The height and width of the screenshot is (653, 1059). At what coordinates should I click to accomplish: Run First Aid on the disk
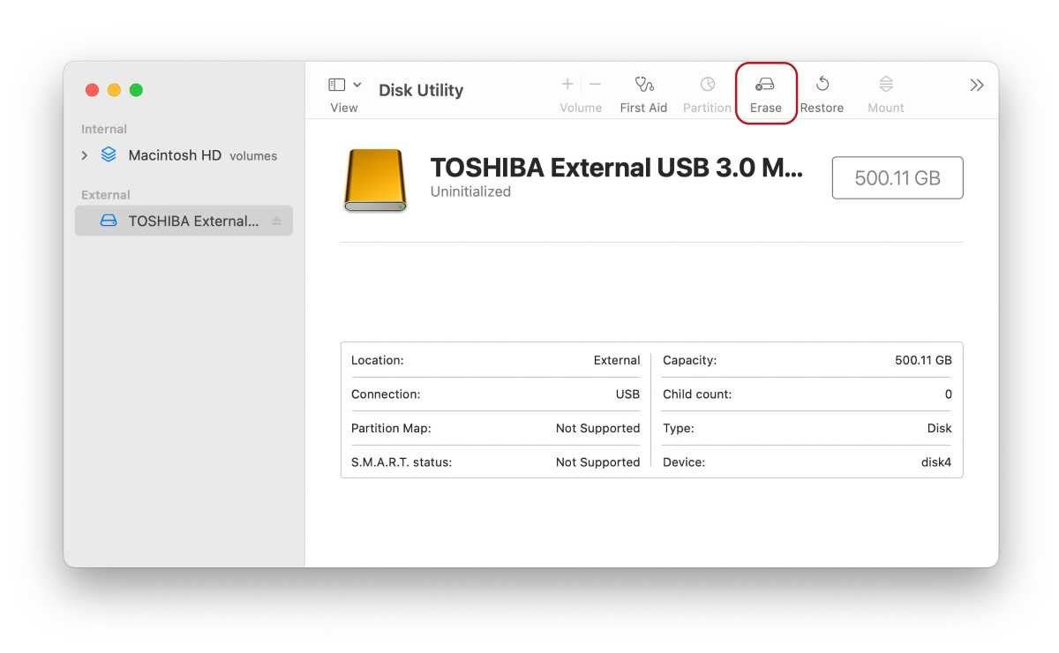click(643, 85)
